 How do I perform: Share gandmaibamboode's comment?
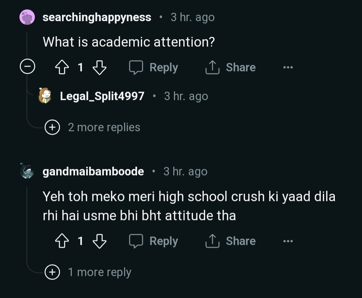pos(231,241)
